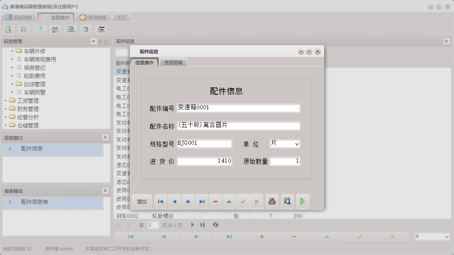Open print preview in the 配件信息 dialog

287,201
